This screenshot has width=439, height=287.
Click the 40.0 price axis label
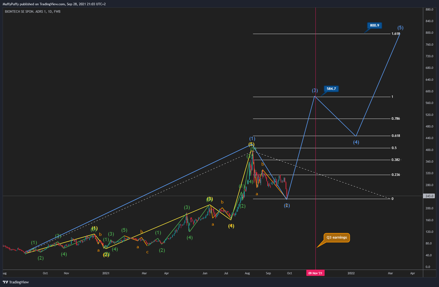[429, 255]
